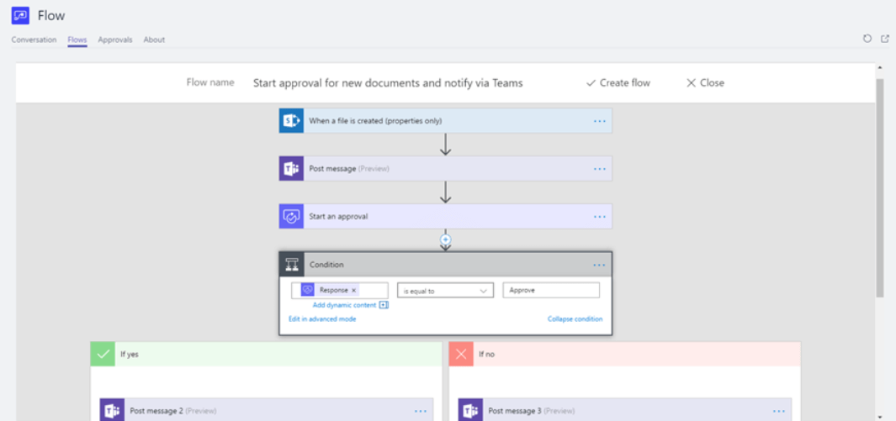Click Teams icon on Post message 3

point(470,410)
